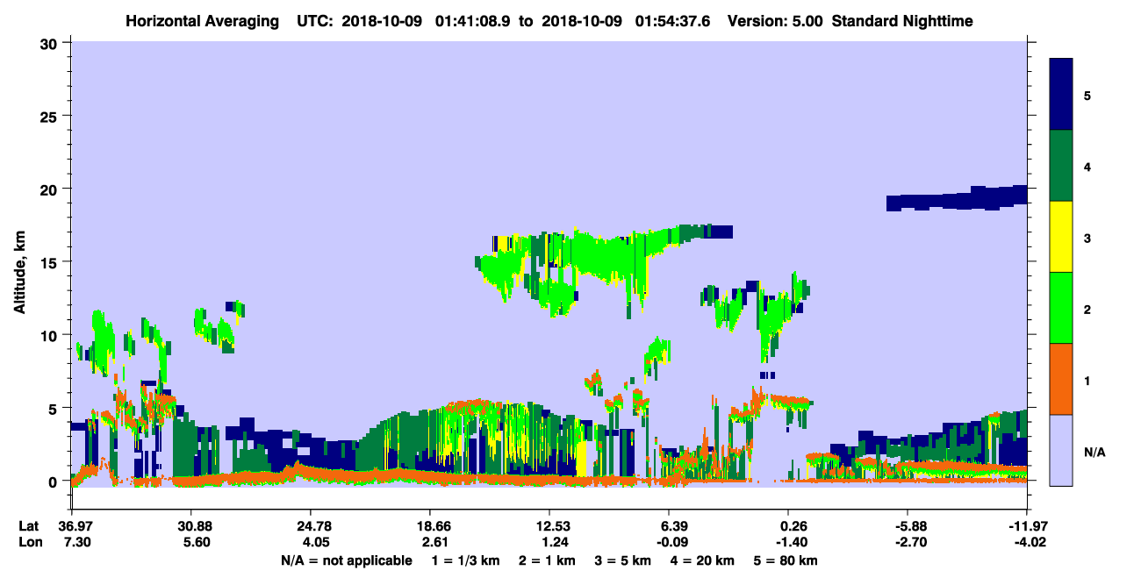Click the '2 = 1 km' legend note
The width and height of the screenshot is (1141, 585).
(x=545, y=560)
